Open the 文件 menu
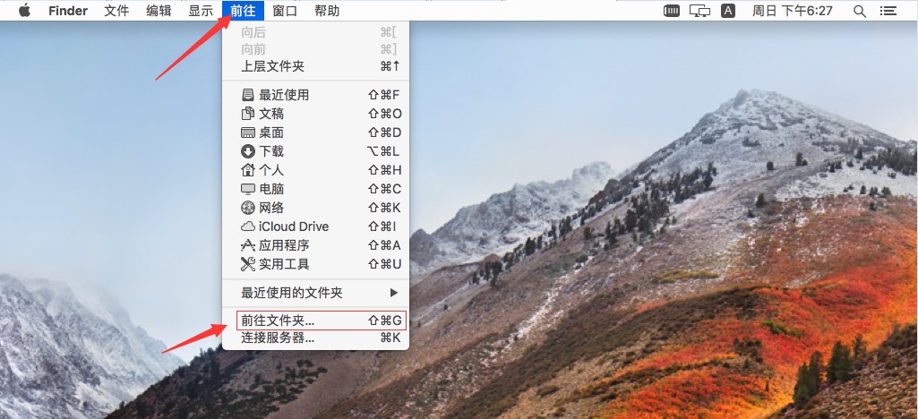The image size is (918, 419). [116, 11]
